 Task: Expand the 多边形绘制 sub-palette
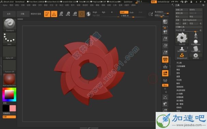click(x=181, y=90)
